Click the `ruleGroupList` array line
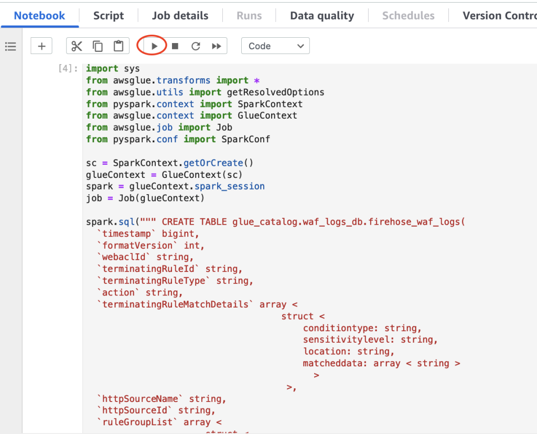 (159, 422)
